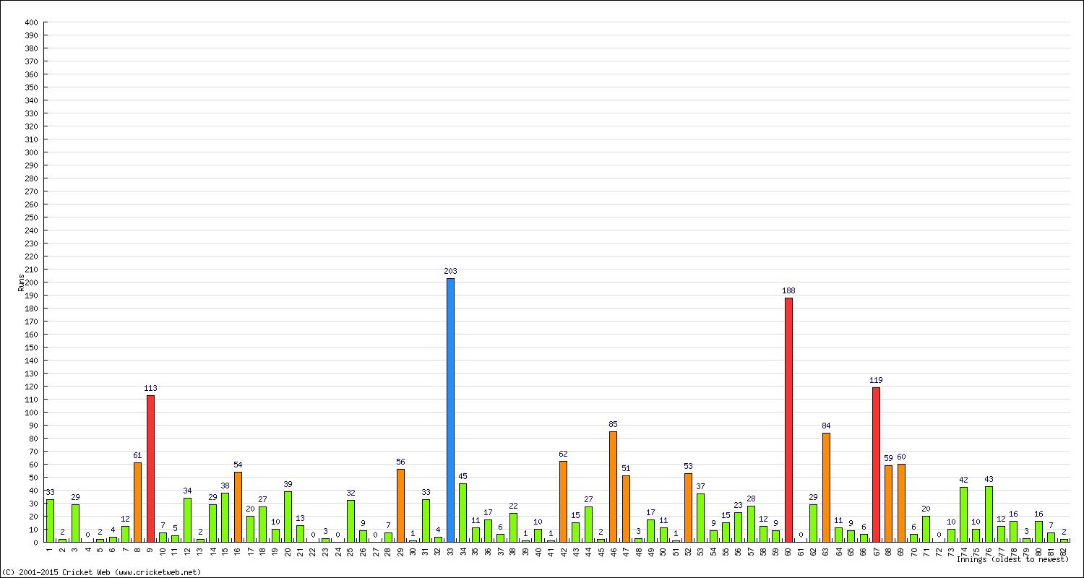Click the orange 54-run bar at innings 16
Viewport: 1084px width, 578px height.
coord(238,506)
